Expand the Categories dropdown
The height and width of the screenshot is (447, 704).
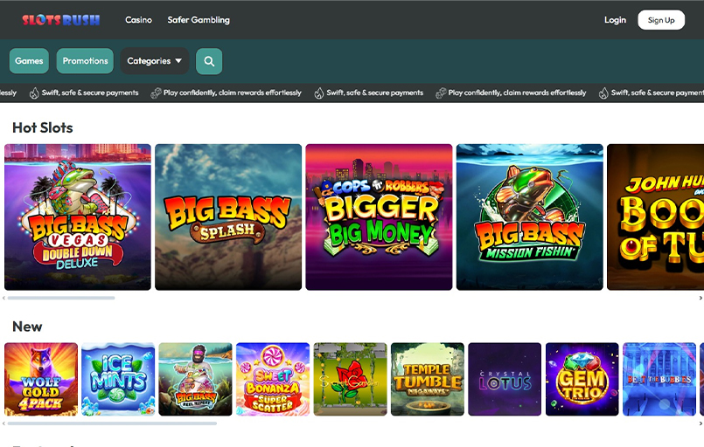[x=154, y=61]
